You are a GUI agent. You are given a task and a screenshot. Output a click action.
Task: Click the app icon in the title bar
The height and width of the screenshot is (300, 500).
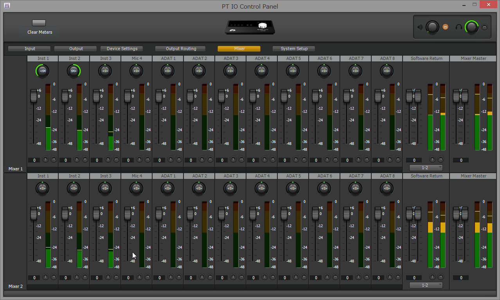7,6
